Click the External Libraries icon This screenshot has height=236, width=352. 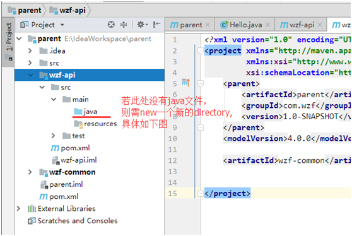[32, 209]
